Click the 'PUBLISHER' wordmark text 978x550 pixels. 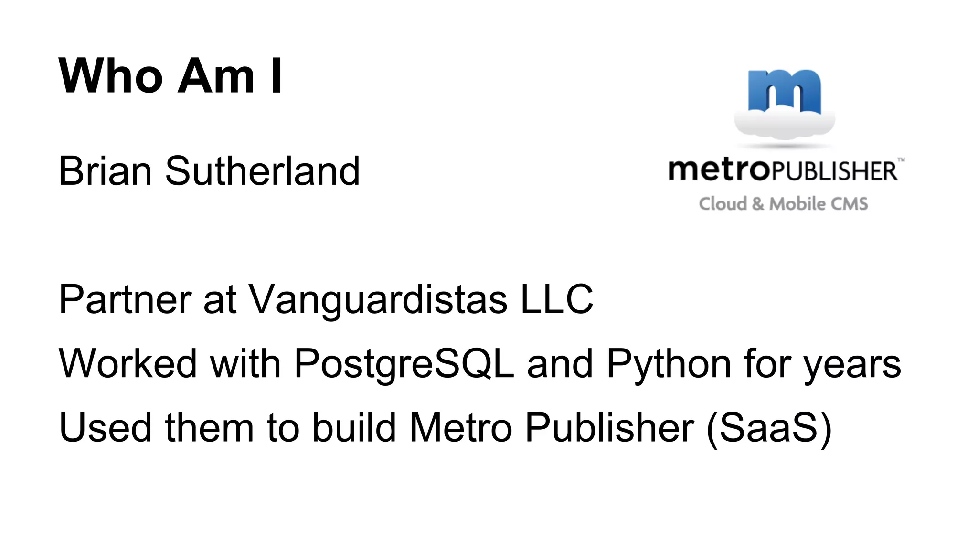834,171
